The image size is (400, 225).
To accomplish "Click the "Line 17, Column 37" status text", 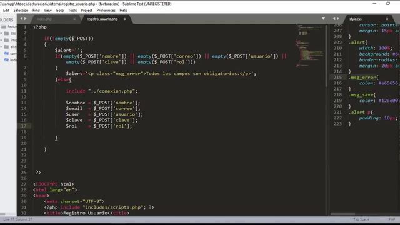I will click(17, 219).
